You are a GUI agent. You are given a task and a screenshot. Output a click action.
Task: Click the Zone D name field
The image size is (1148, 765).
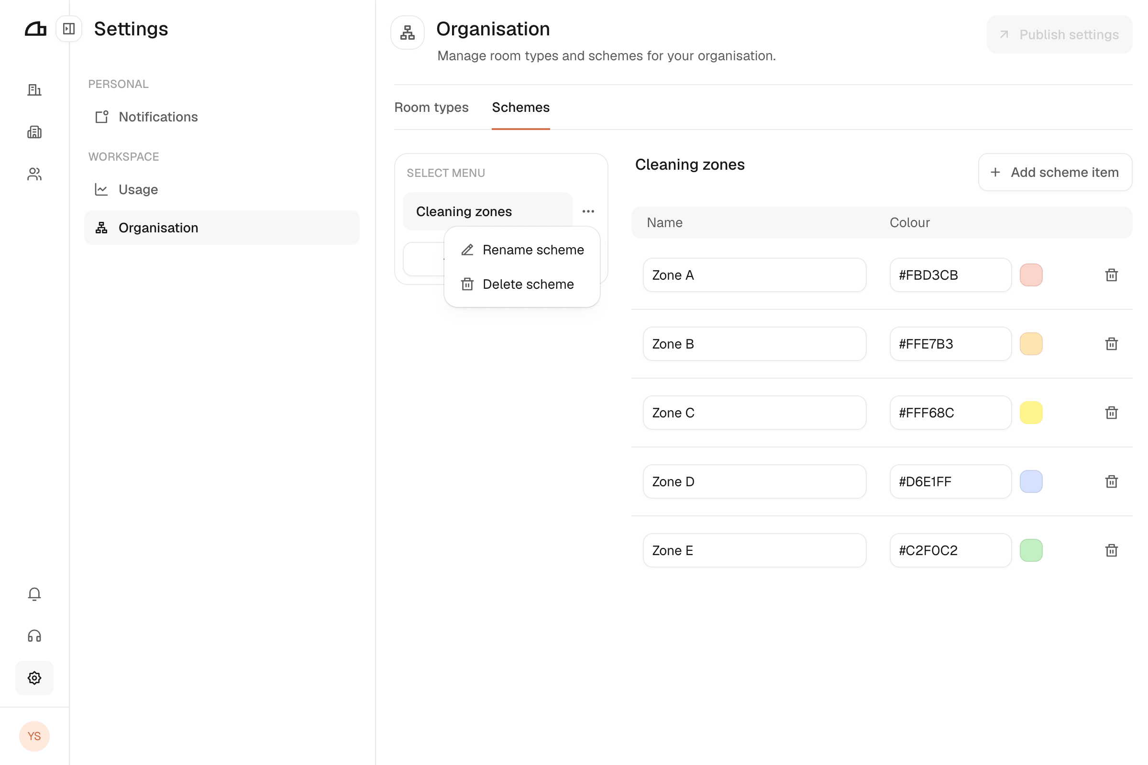pyautogui.click(x=755, y=481)
